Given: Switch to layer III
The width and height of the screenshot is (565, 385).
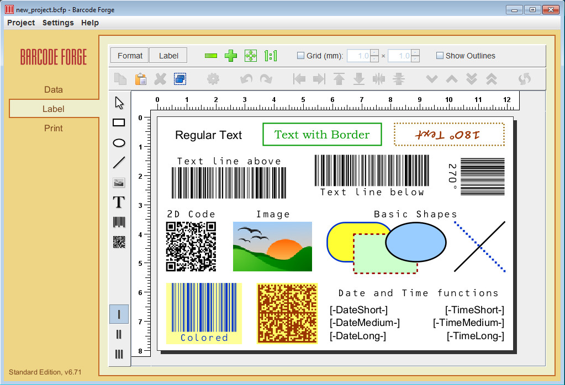Looking at the screenshot, I should (x=119, y=355).
